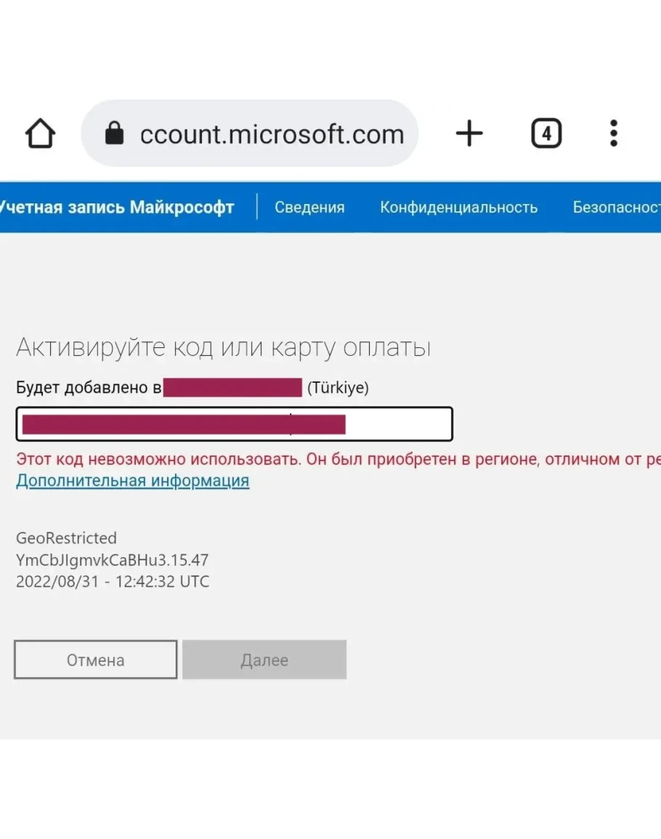The image size is (661, 839).
Task: Open the Дополнительная информация link
Action: tap(133, 481)
